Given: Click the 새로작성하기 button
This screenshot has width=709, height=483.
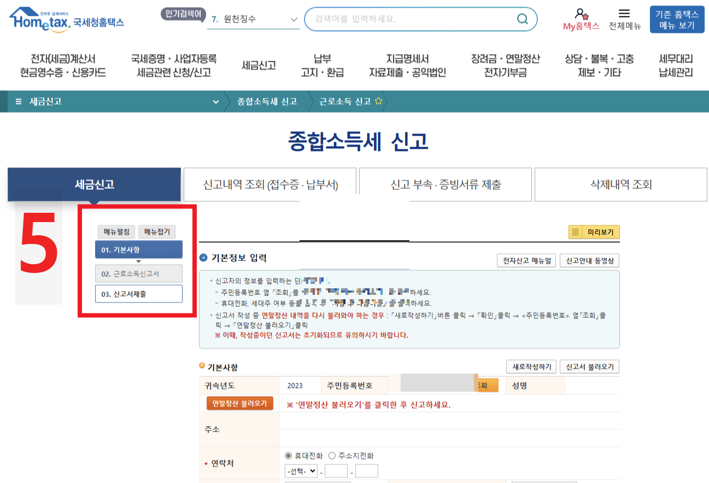Looking at the screenshot, I should (531, 366).
